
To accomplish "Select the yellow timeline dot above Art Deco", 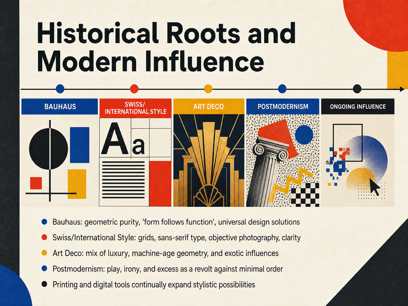I will [208, 89].
